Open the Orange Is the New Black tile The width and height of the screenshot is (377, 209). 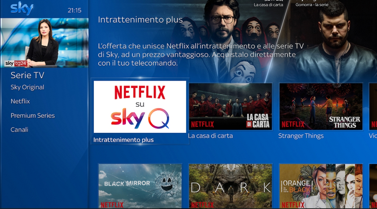pos(321,186)
